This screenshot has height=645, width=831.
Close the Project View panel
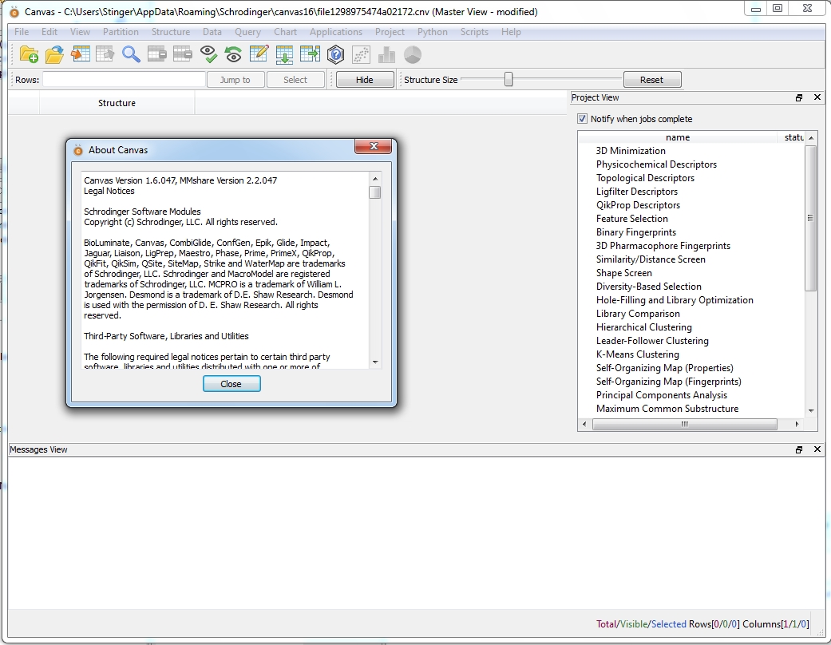point(817,97)
